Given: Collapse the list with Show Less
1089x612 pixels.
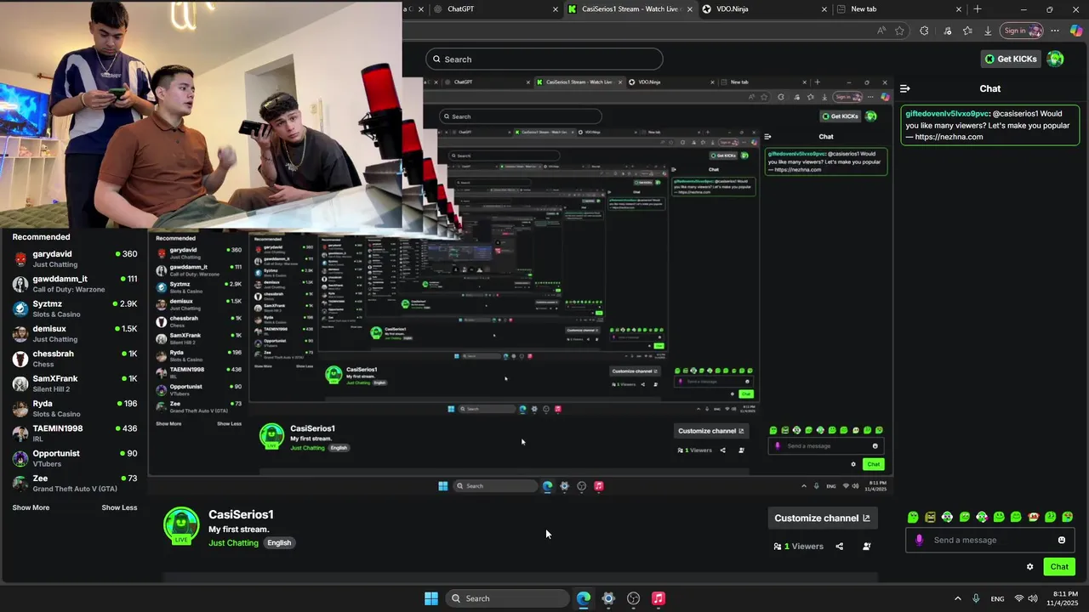Looking at the screenshot, I should click(x=119, y=507).
